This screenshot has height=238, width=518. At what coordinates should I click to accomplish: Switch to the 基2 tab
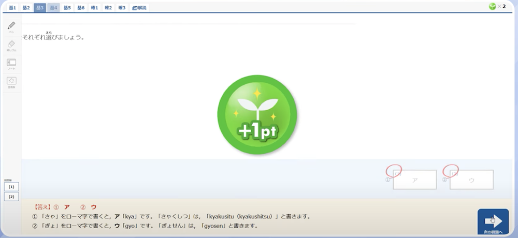[x=26, y=8]
